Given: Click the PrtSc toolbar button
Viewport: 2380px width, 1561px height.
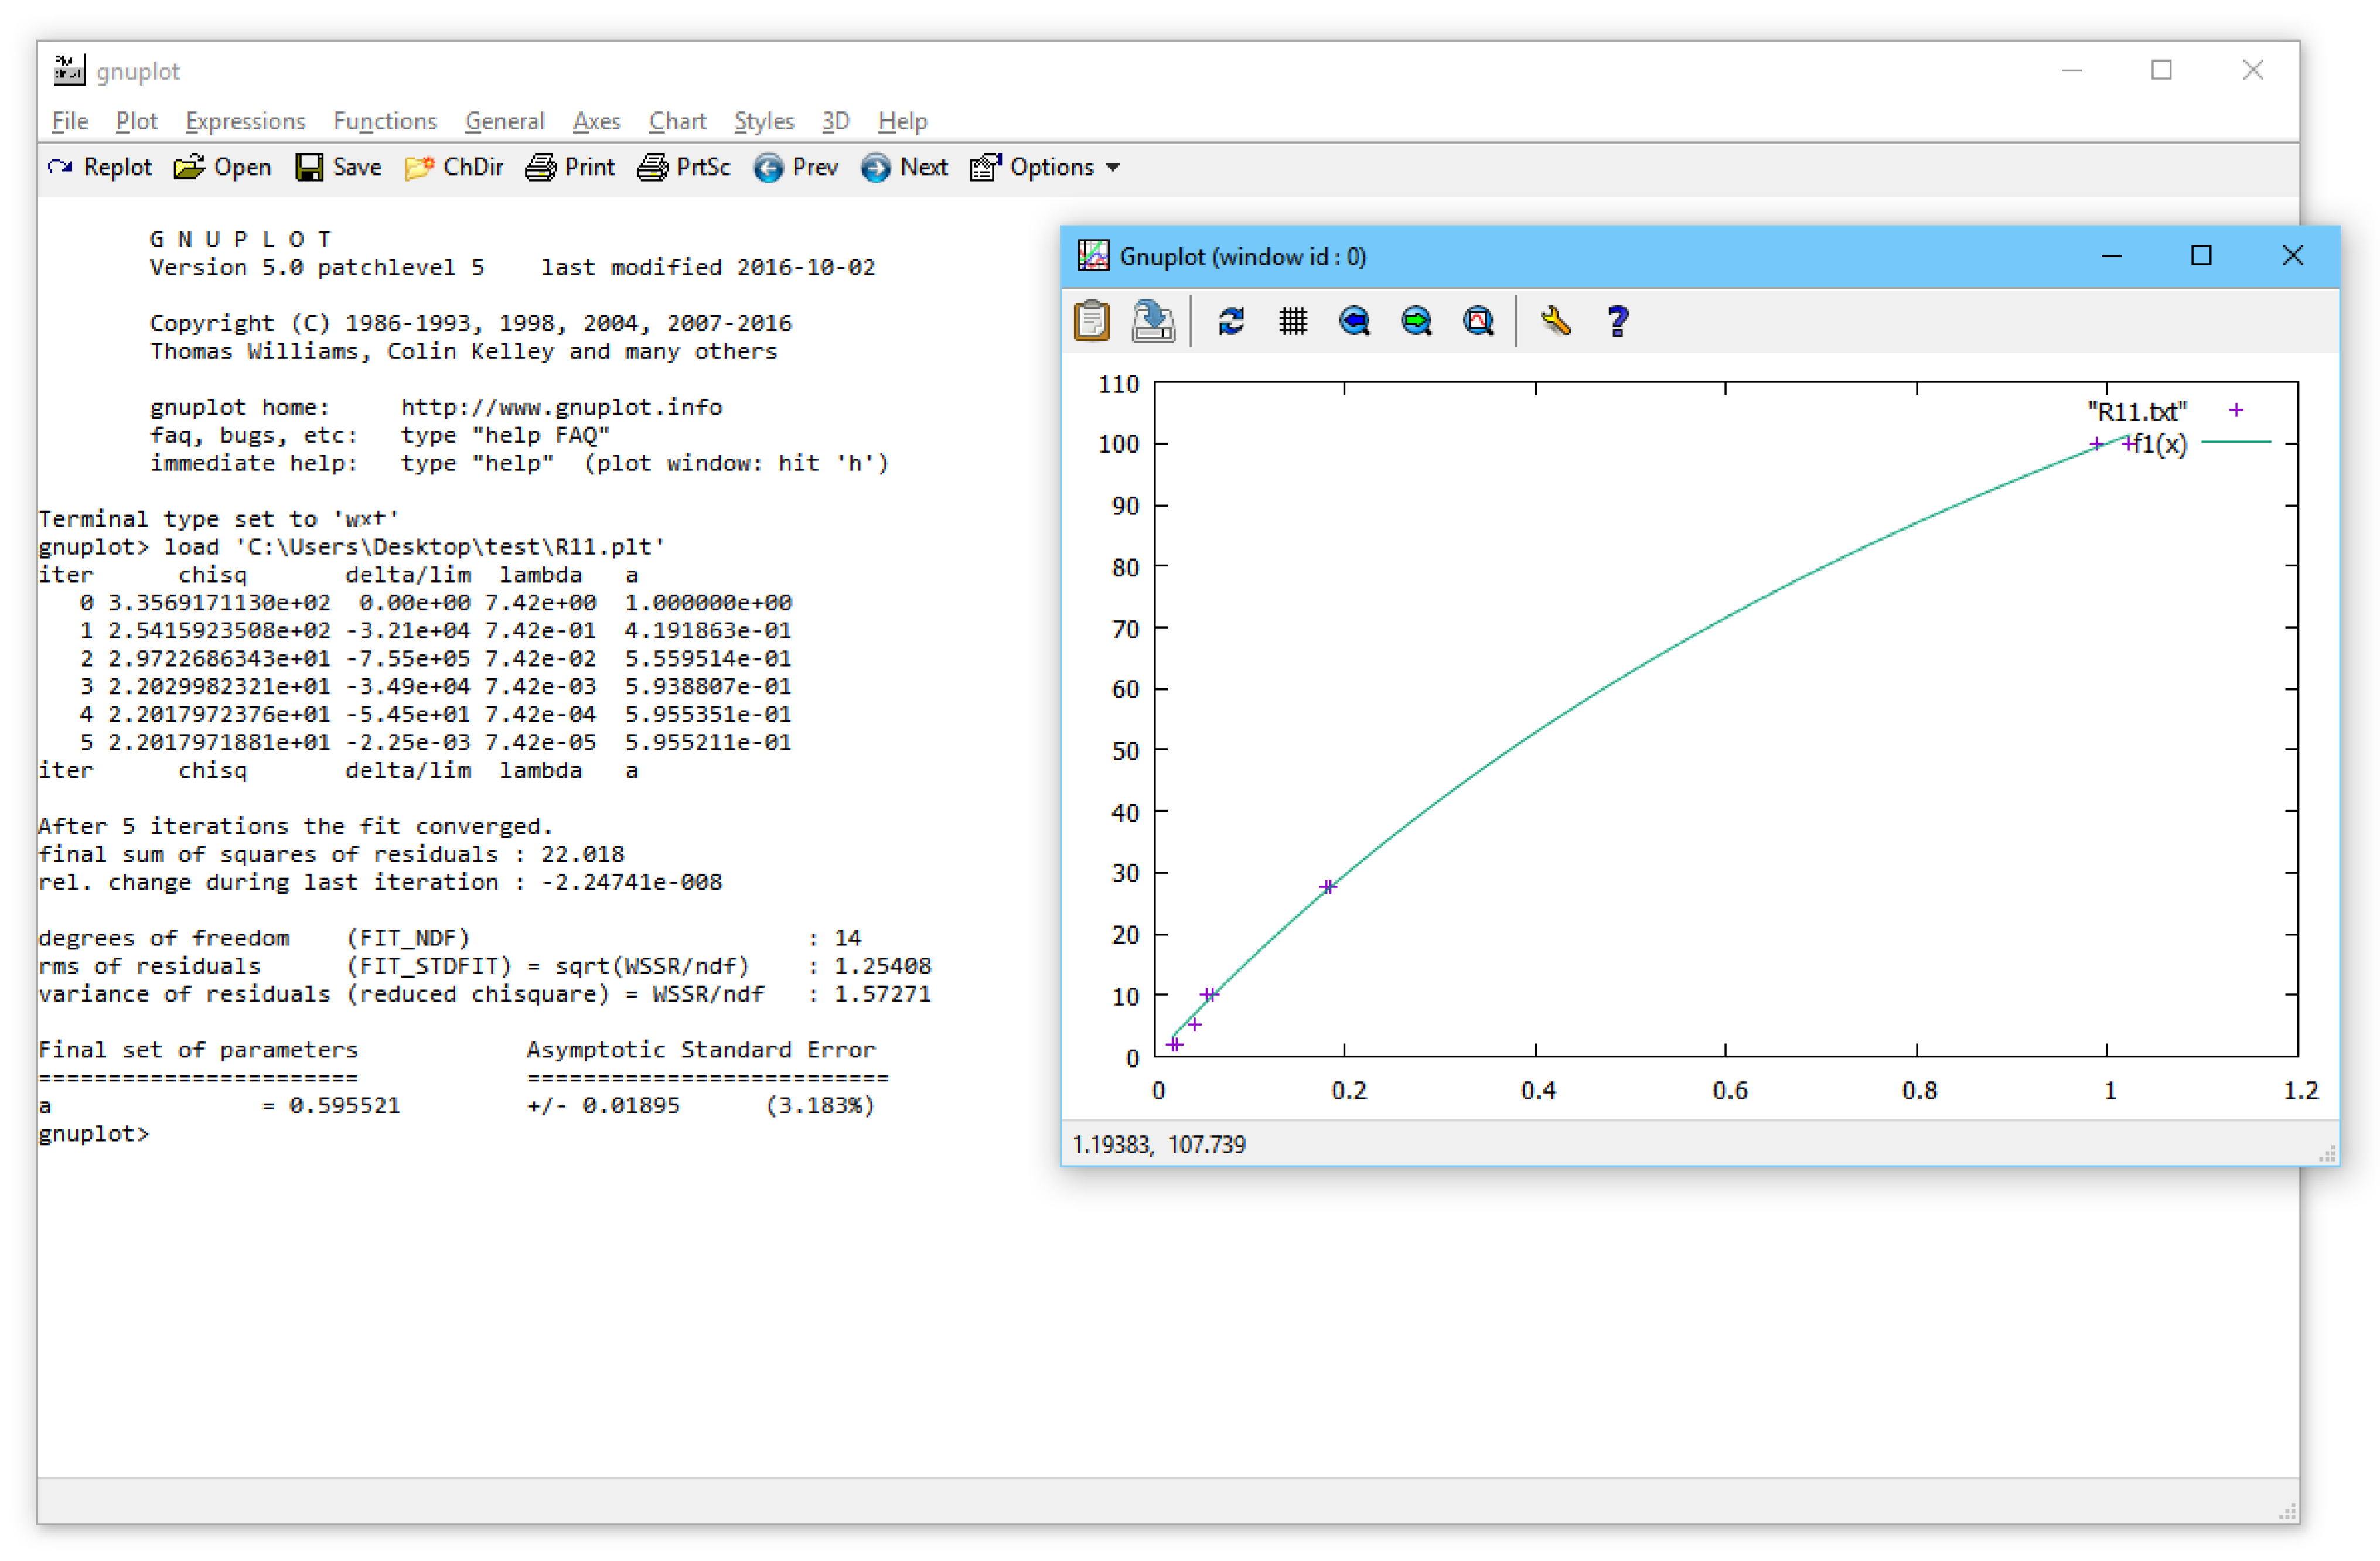Looking at the screenshot, I should [x=684, y=167].
